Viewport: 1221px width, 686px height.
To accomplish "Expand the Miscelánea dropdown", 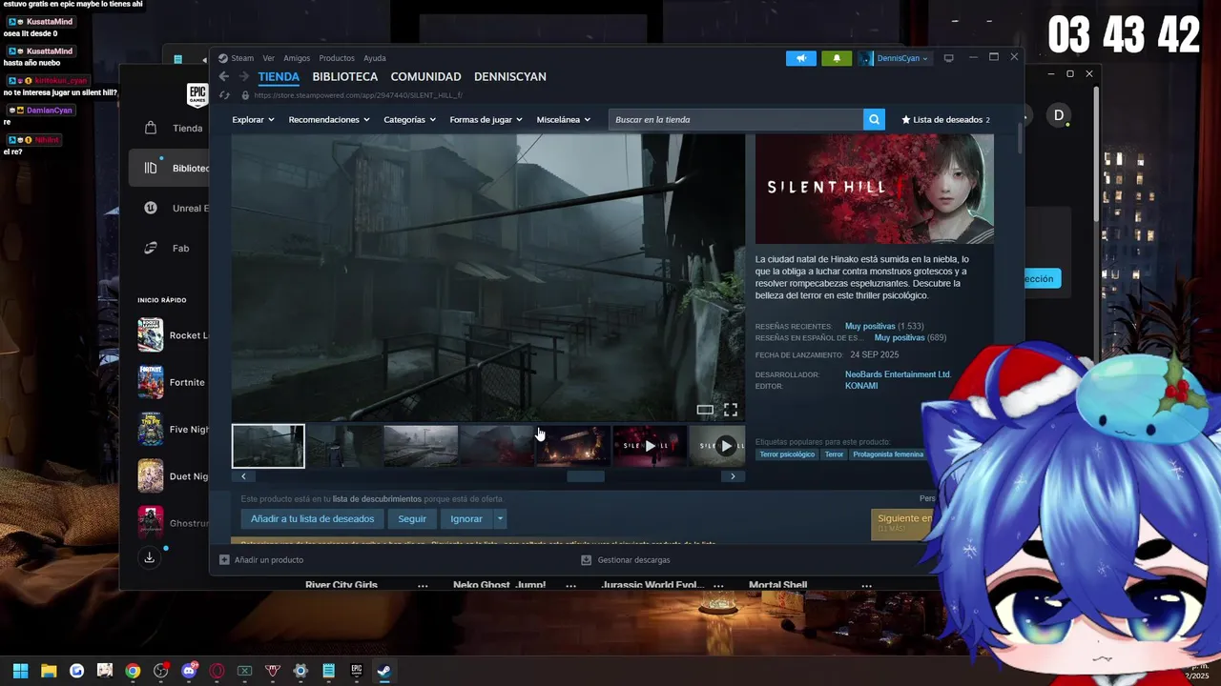I will pos(564,119).
